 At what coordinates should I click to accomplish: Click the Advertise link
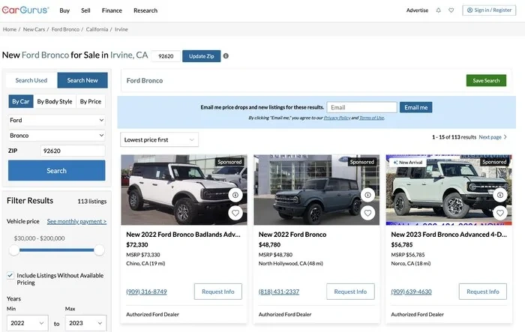(417, 10)
